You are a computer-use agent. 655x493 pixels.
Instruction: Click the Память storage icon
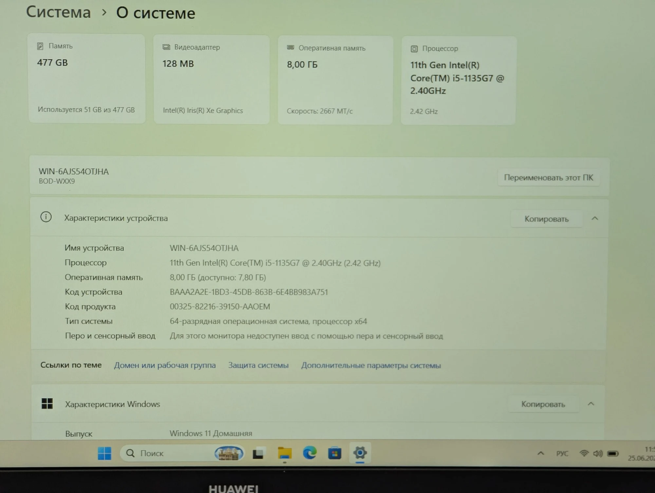point(40,46)
